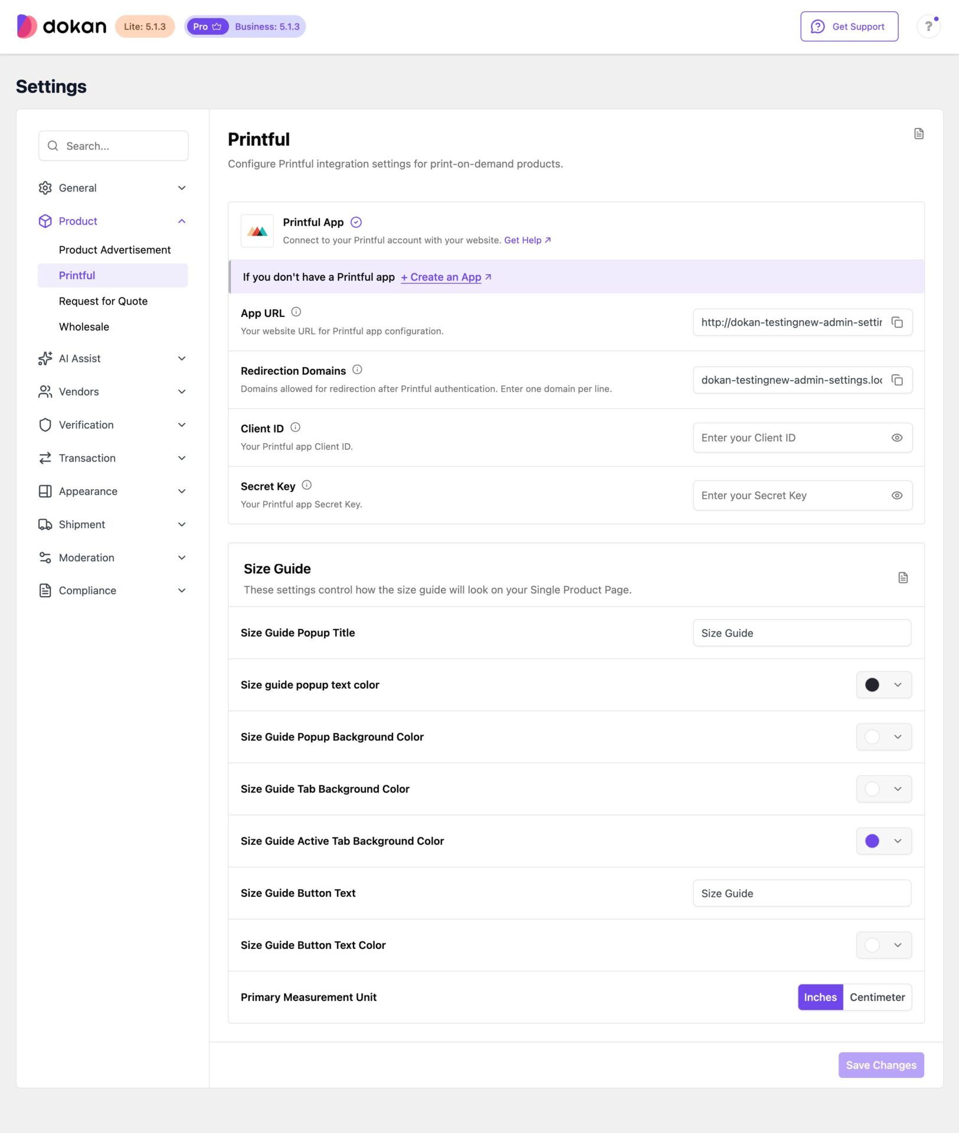Edit the Size Guide Popup Title field

coord(802,633)
